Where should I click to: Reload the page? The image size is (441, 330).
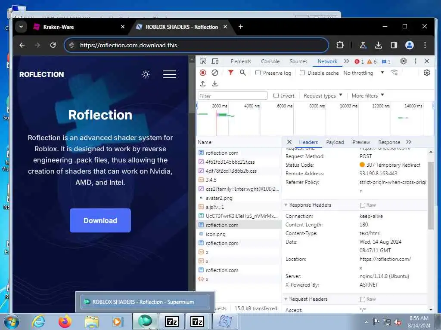pyautogui.click(x=53, y=45)
